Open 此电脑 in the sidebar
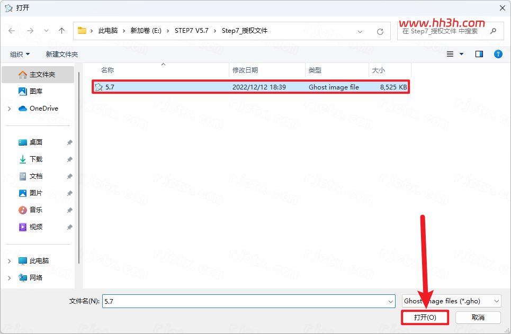Image resolution: width=511 pixels, height=334 pixels. [x=38, y=261]
